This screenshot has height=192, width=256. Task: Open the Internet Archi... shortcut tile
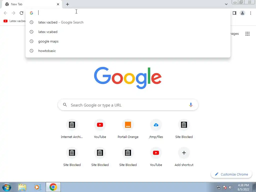pyautogui.click(x=72, y=129)
